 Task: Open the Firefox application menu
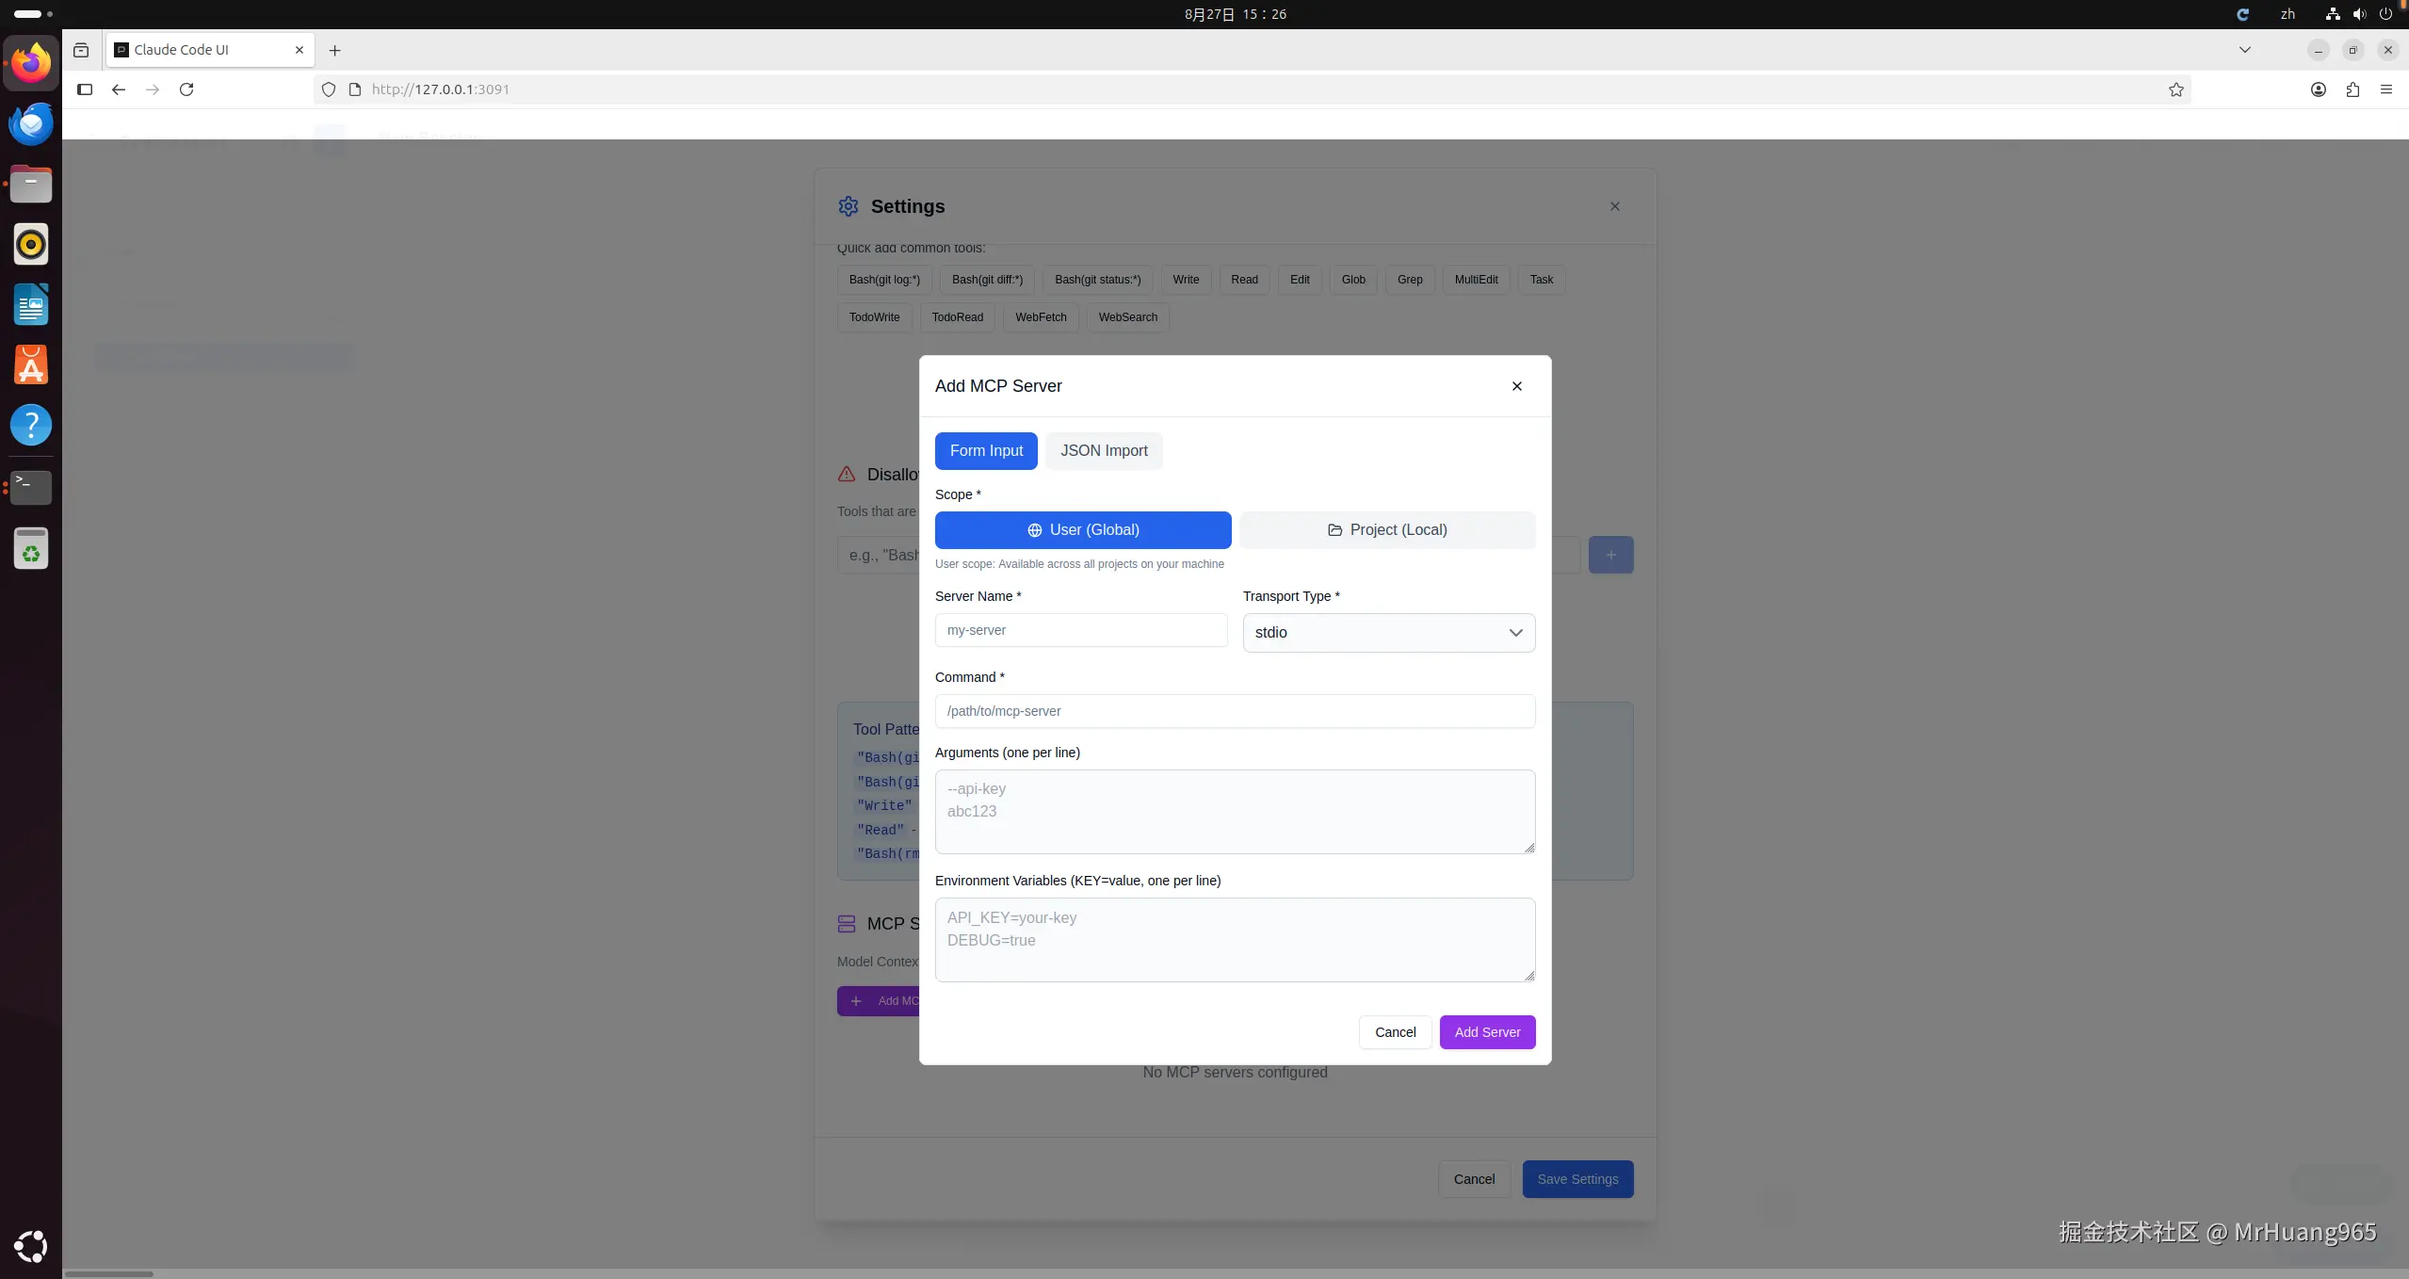2386,89
